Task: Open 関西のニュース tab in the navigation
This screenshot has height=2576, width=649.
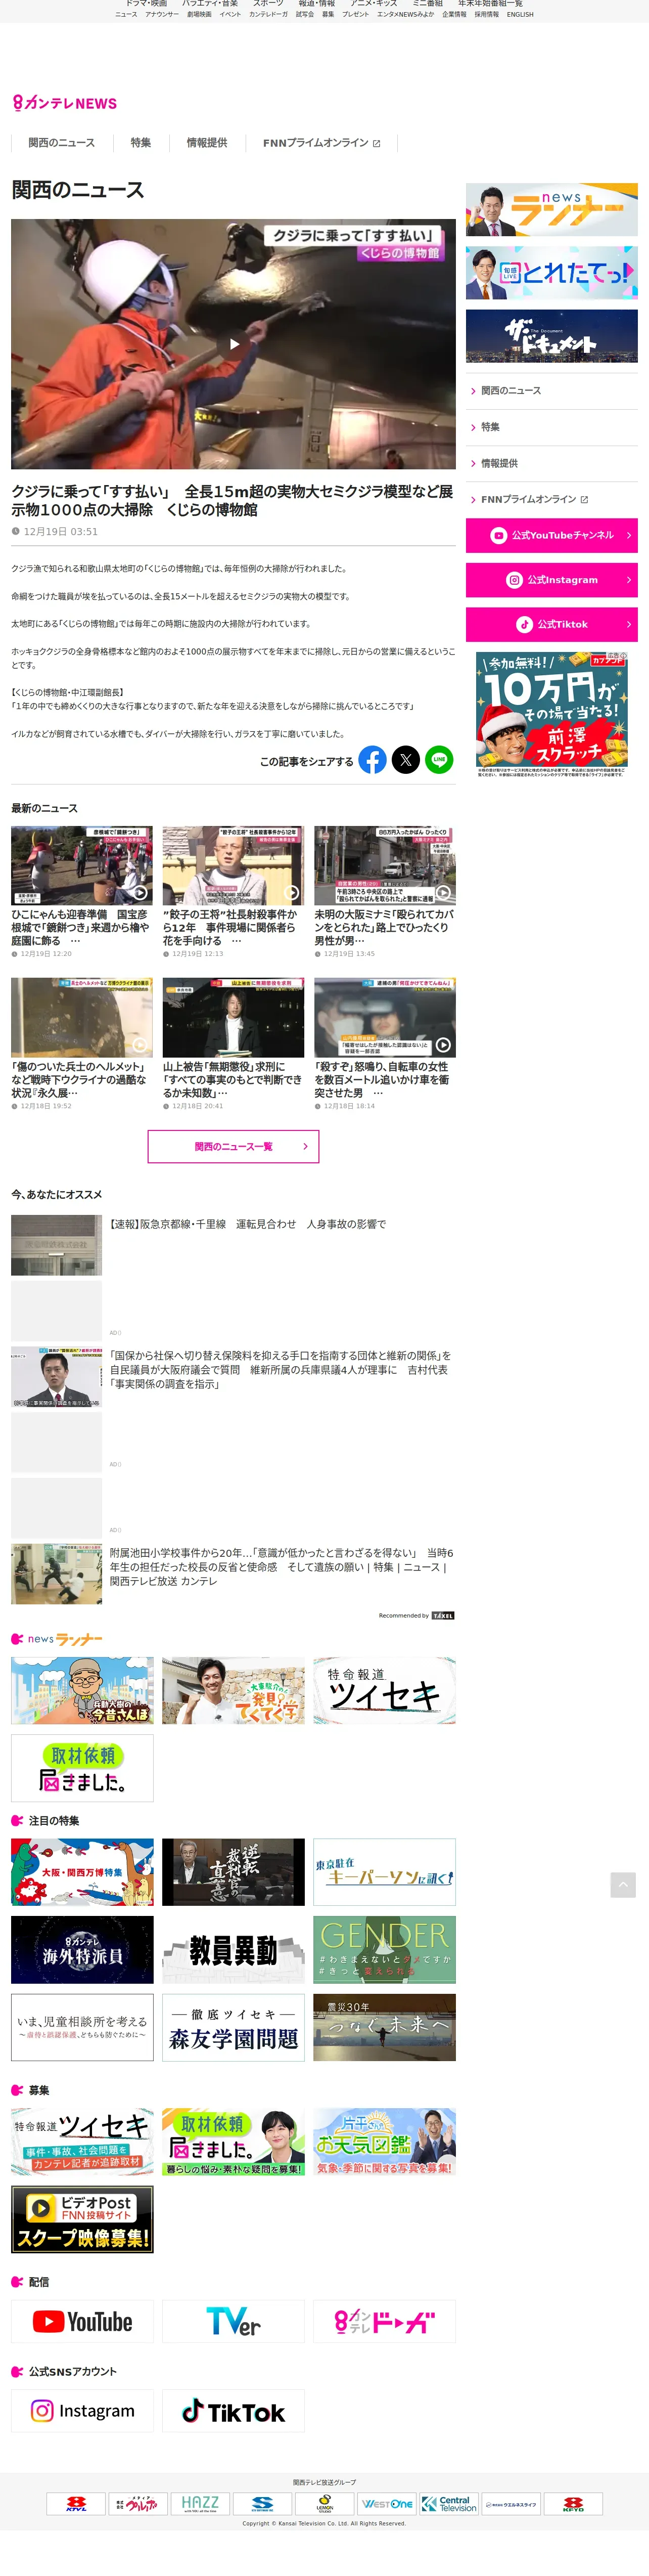Action: (62, 143)
